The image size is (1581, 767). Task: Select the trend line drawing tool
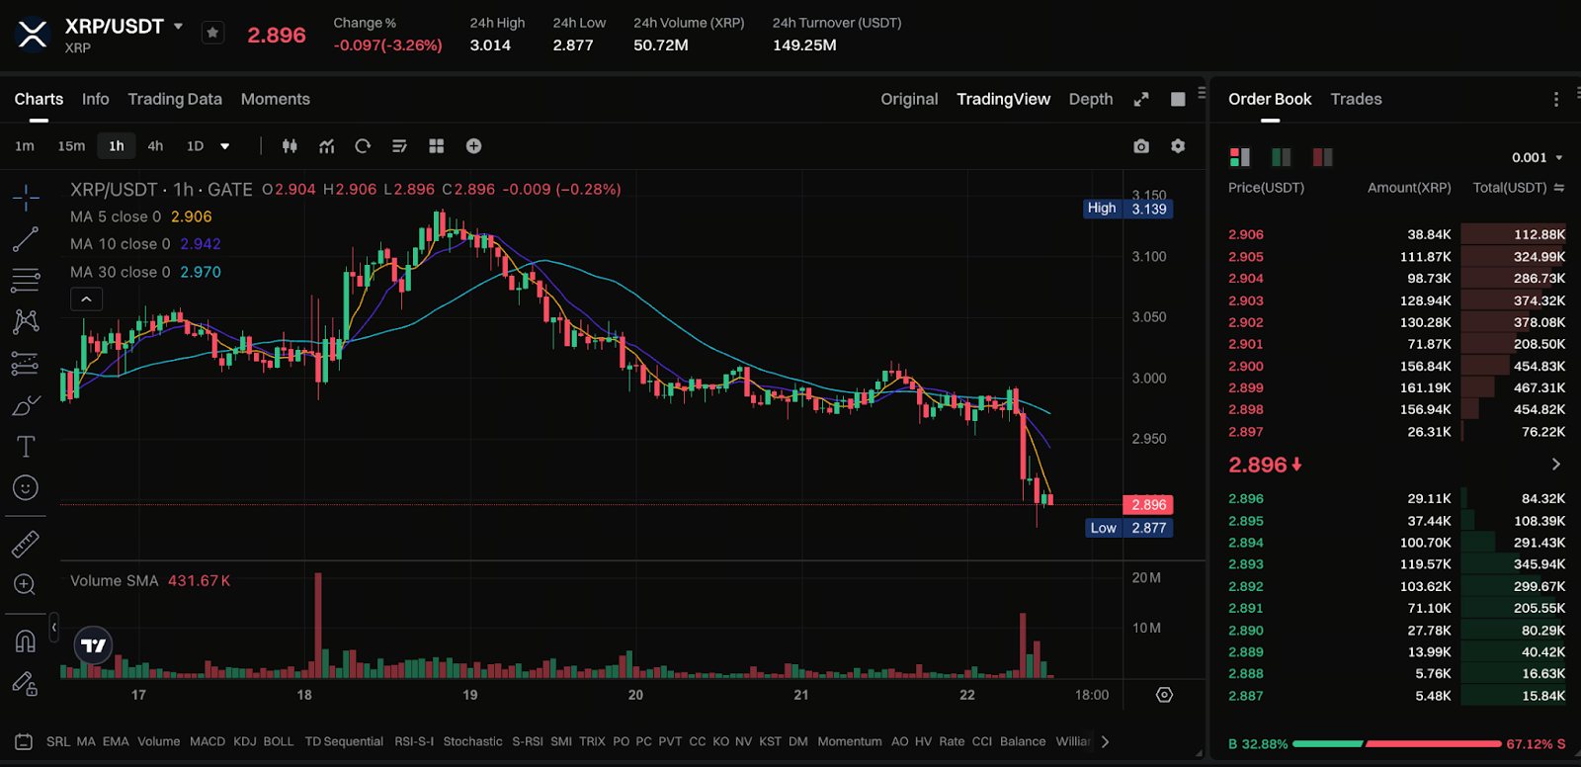[26, 239]
